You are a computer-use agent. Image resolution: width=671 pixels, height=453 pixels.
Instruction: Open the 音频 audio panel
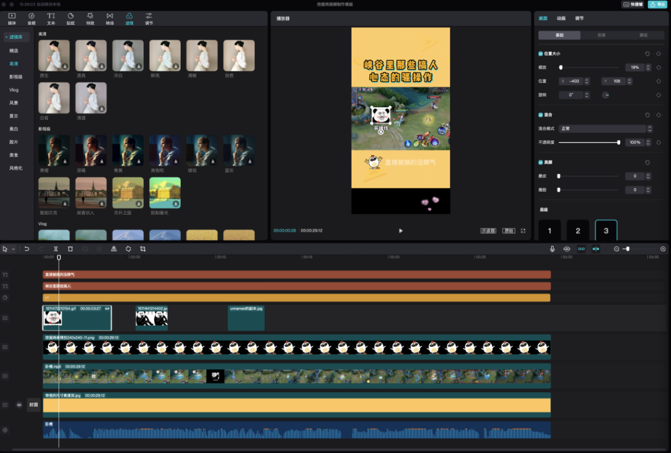point(31,19)
